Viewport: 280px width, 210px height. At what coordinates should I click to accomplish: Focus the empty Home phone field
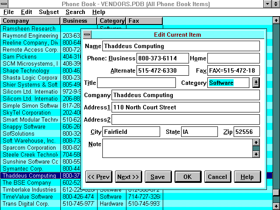(233, 58)
